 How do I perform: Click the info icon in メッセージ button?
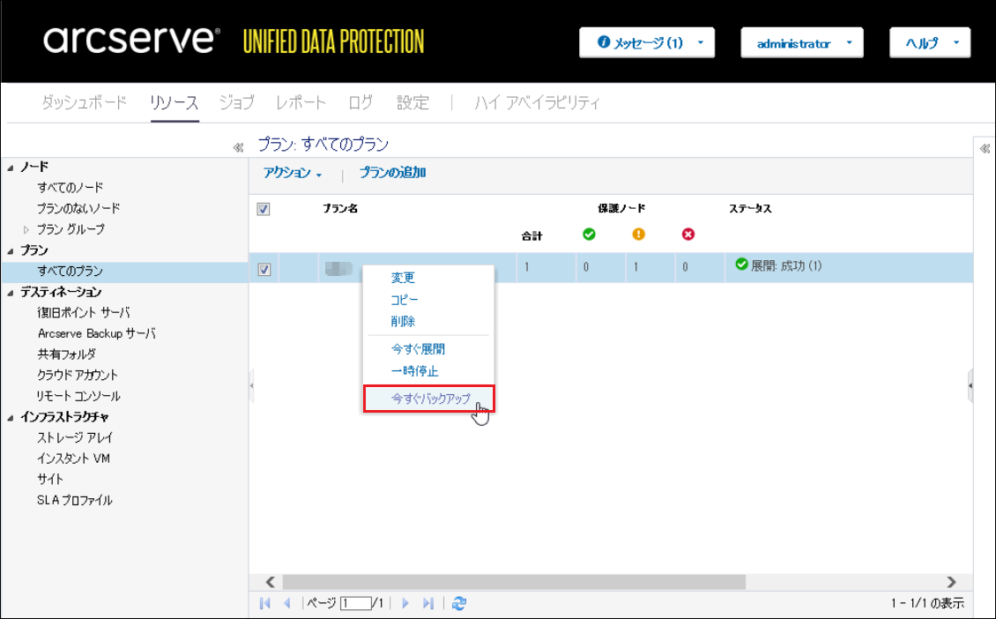click(x=604, y=42)
